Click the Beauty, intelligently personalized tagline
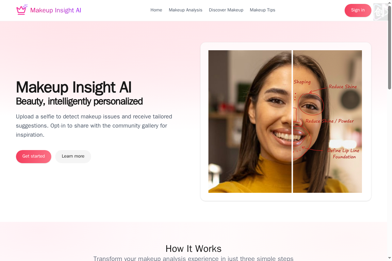 [x=79, y=101]
